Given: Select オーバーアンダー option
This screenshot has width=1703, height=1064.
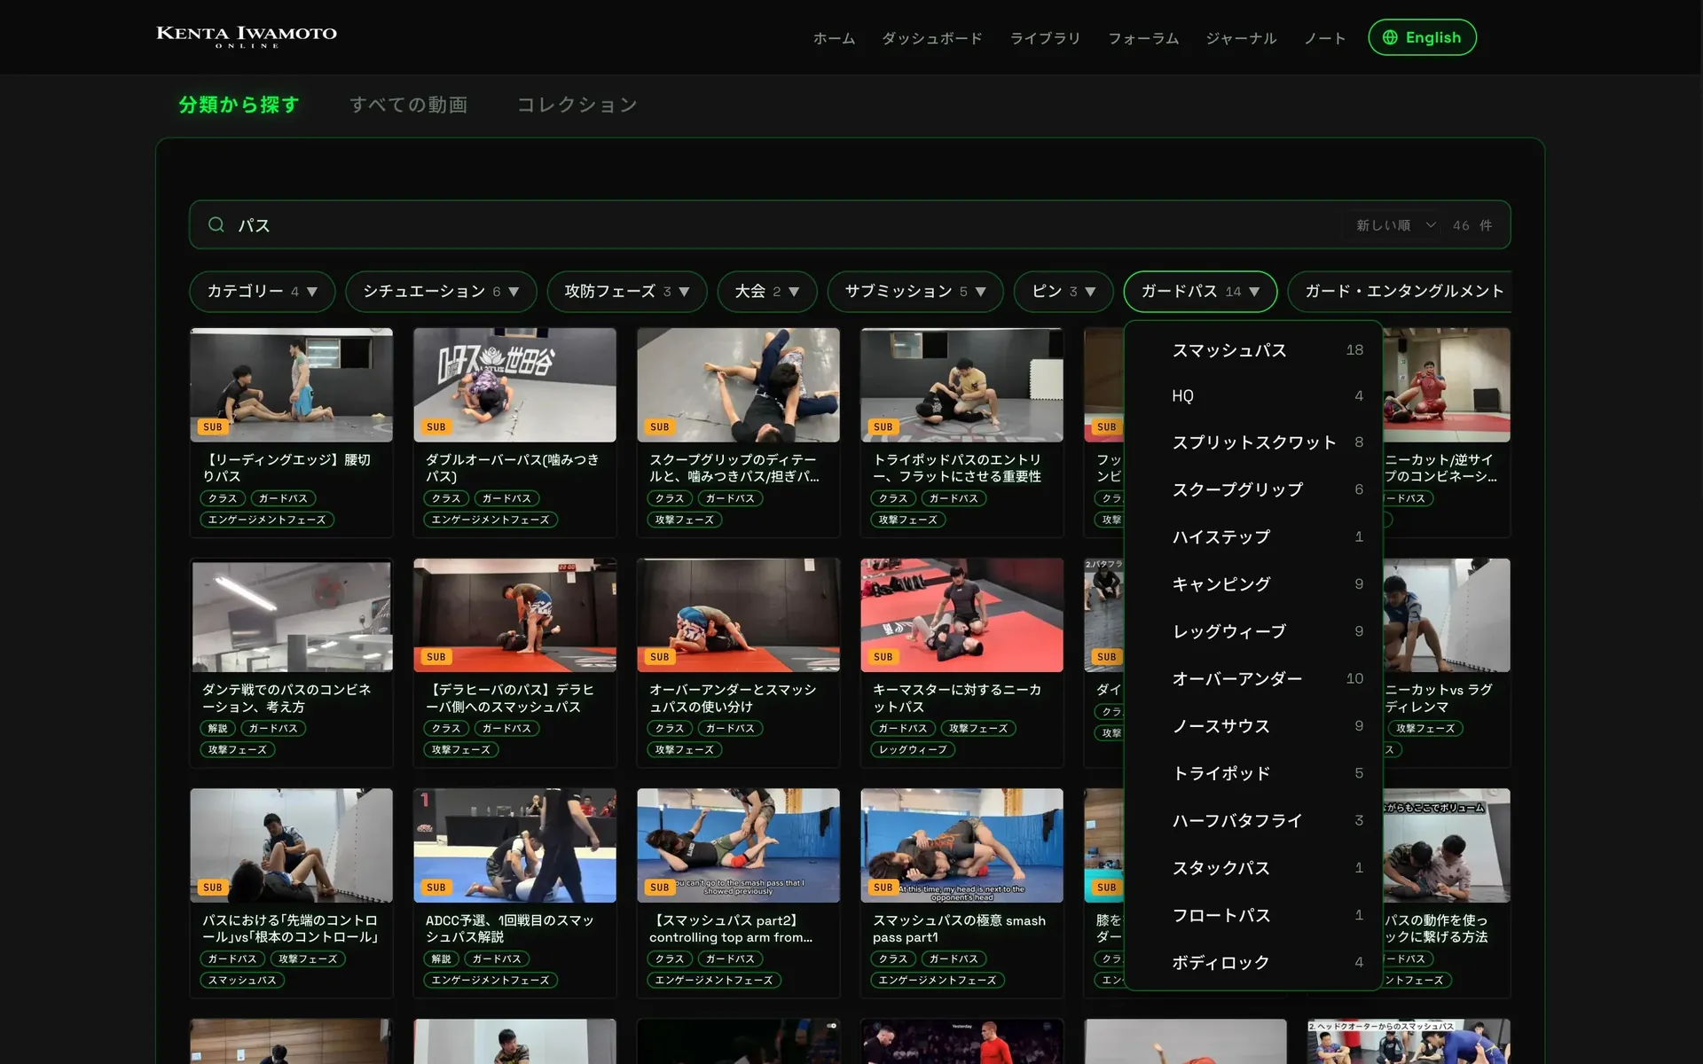Looking at the screenshot, I should point(1254,679).
